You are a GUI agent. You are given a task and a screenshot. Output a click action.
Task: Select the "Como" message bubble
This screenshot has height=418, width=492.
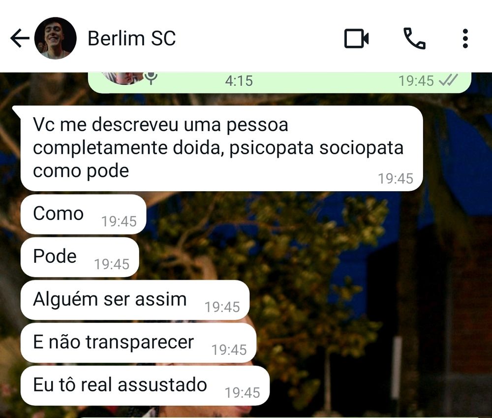click(83, 214)
